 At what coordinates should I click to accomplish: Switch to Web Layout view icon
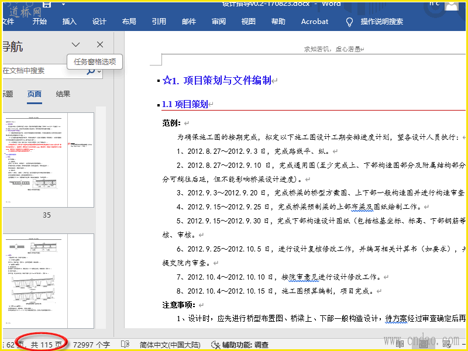point(447,344)
